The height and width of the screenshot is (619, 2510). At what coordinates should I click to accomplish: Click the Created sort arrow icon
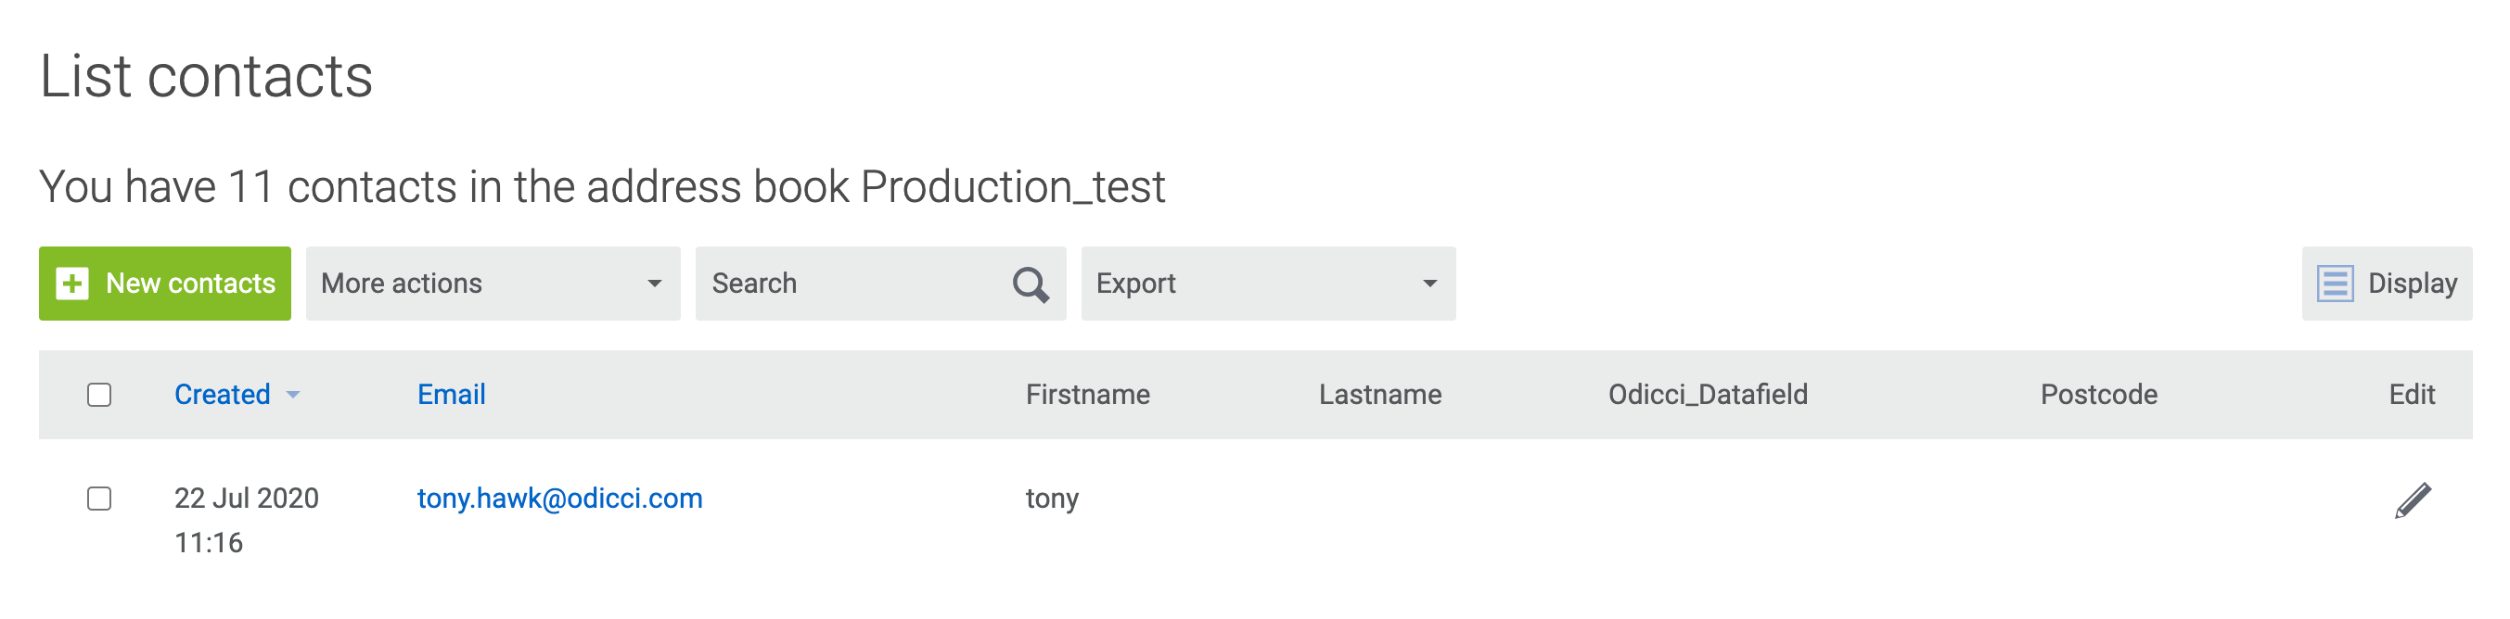pyautogui.click(x=293, y=395)
